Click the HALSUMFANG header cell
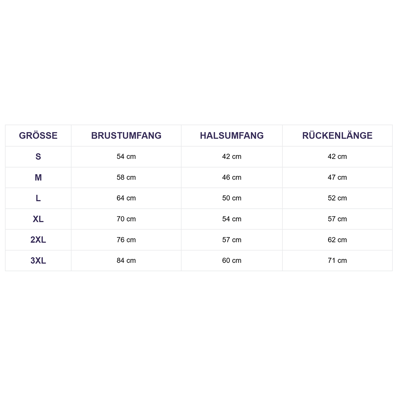Viewport: 396px width, 396px height. pos(232,136)
